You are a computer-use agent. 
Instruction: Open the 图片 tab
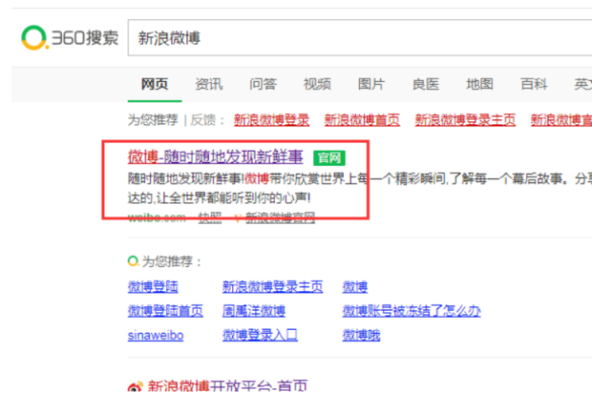click(371, 84)
